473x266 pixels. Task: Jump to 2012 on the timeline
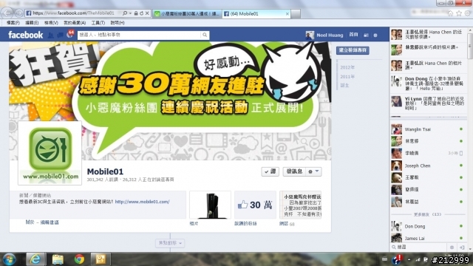[x=347, y=67]
